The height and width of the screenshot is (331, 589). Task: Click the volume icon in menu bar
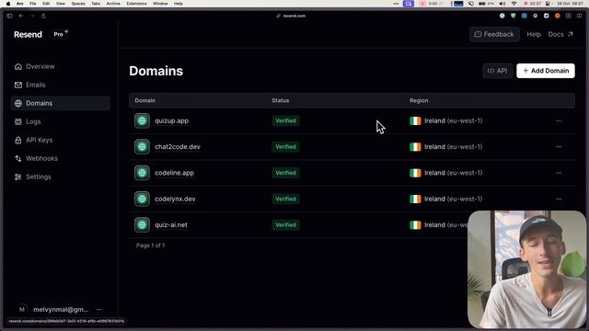click(502, 4)
